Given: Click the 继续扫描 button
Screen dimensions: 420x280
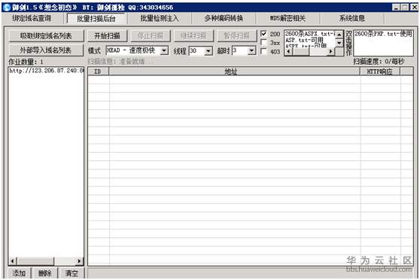Looking at the screenshot, I should (x=193, y=36).
